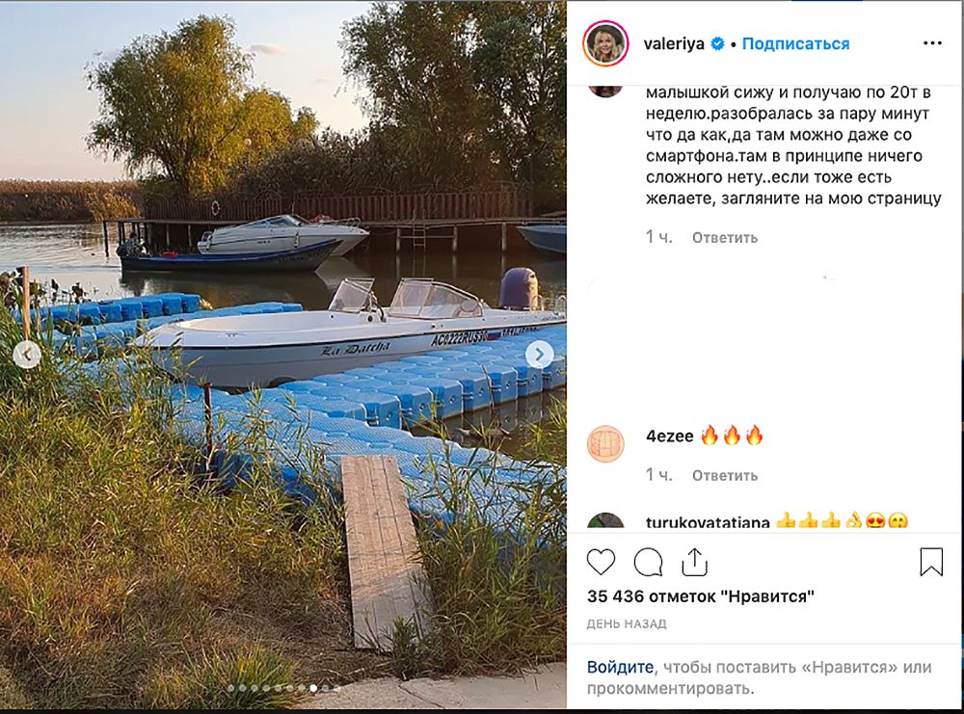This screenshot has height=714, width=964.
Task: Open 4ezee username link
Action: (x=670, y=436)
